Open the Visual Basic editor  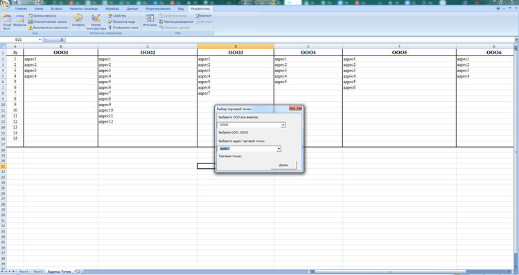click(7, 22)
